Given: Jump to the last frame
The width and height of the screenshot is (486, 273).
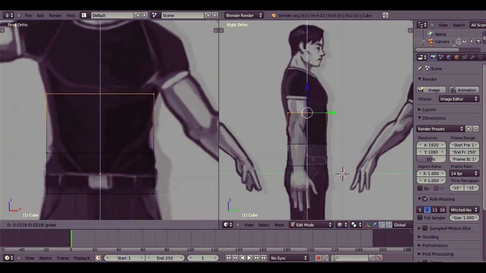Looking at the screenshot, I should 264,258.
